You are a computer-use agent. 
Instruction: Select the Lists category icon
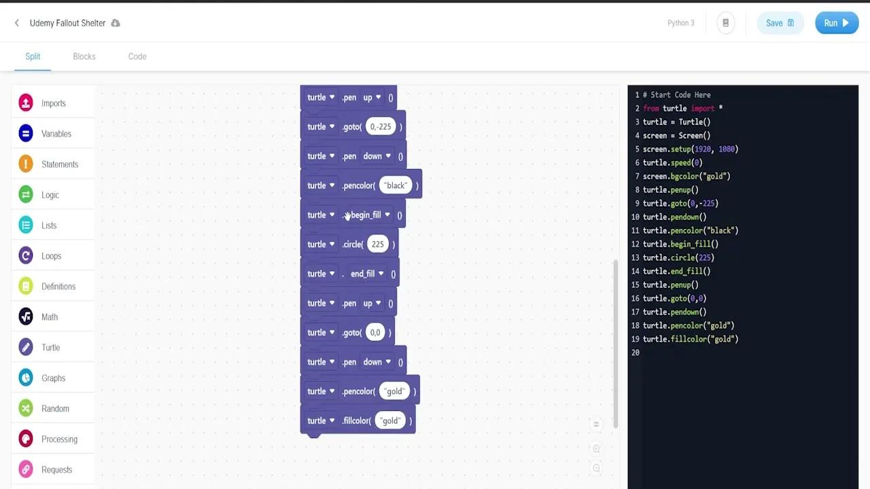click(25, 225)
